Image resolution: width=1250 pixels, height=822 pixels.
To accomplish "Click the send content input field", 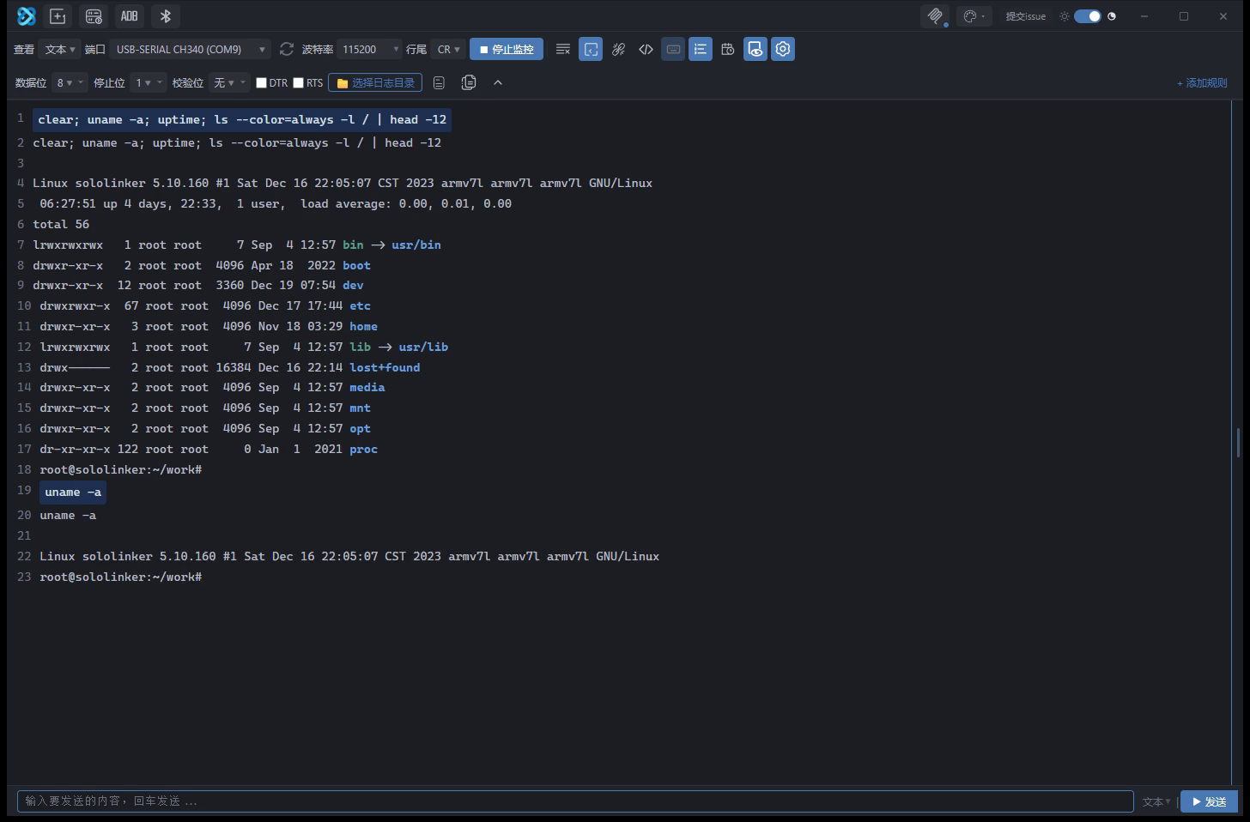I will [x=575, y=801].
